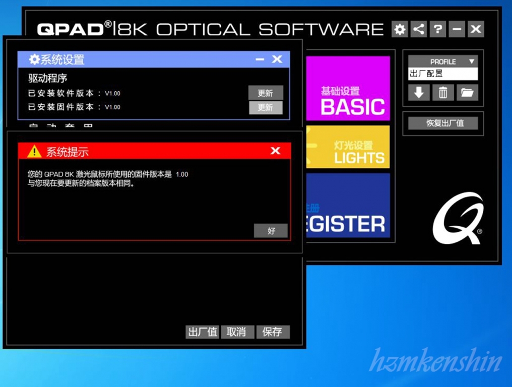This screenshot has height=387, width=512.
Task: Update software version with first 更新 button
Action: [x=266, y=93]
